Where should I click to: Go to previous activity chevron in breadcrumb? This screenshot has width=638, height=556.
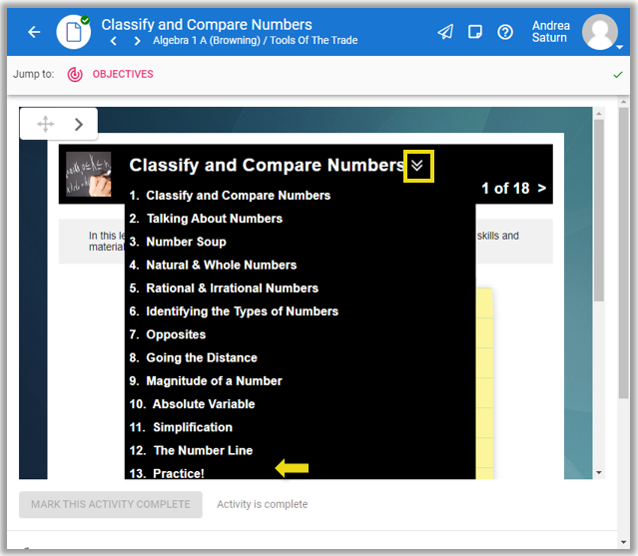coord(114,42)
